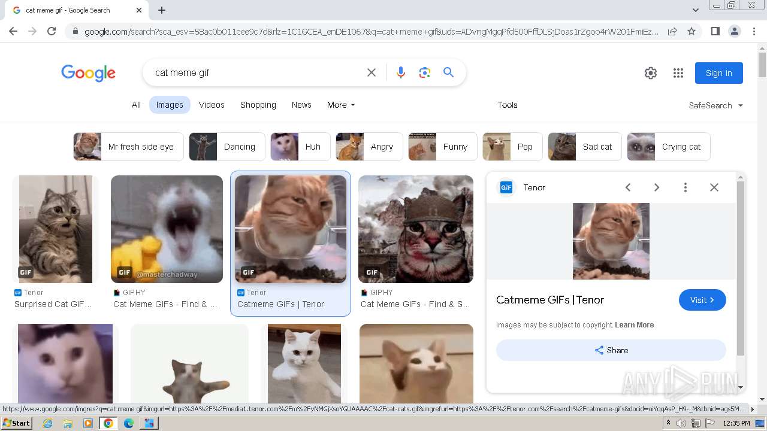Toggle Chrome side panel

[715, 31]
